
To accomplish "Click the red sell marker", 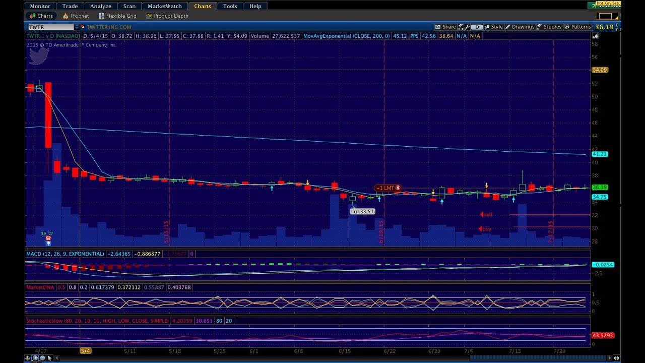I will point(486,215).
